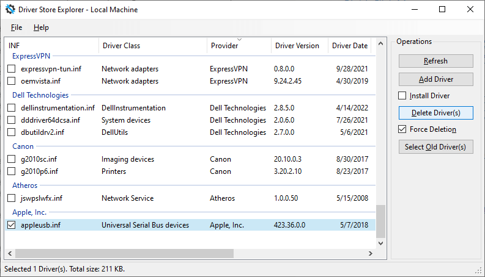Image resolution: width=485 pixels, height=277 pixels.
Task: Sort by the Driver Date column header
Action: (x=349, y=46)
